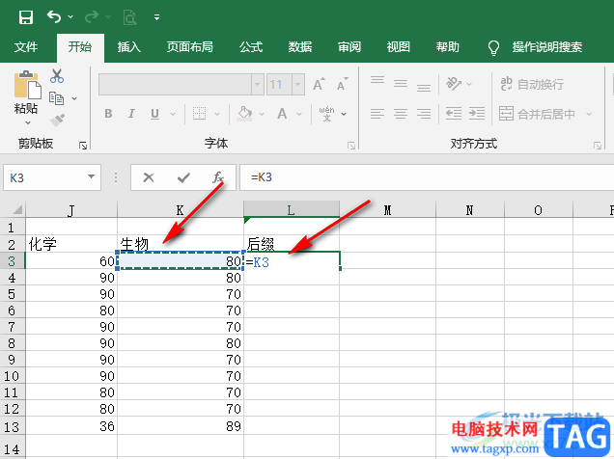The image size is (614, 459).
Task: Open the 公式 ribbon tab
Action: point(251,47)
